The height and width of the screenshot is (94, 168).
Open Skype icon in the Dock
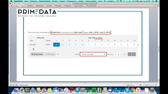point(127,90)
